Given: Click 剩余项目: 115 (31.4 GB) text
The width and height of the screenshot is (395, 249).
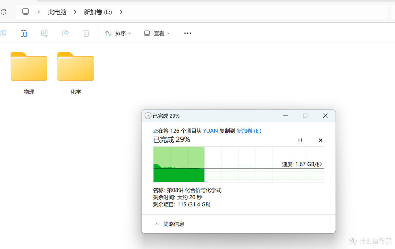Looking at the screenshot, I should pos(182,204).
